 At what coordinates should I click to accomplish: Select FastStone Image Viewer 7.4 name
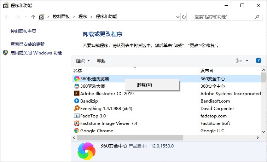(x=109, y=123)
